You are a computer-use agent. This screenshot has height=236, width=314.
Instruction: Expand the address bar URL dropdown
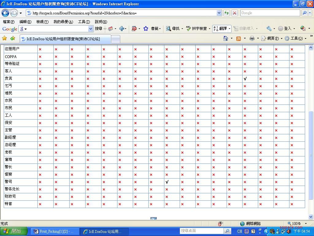pyautogui.click(x=219, y=13)
